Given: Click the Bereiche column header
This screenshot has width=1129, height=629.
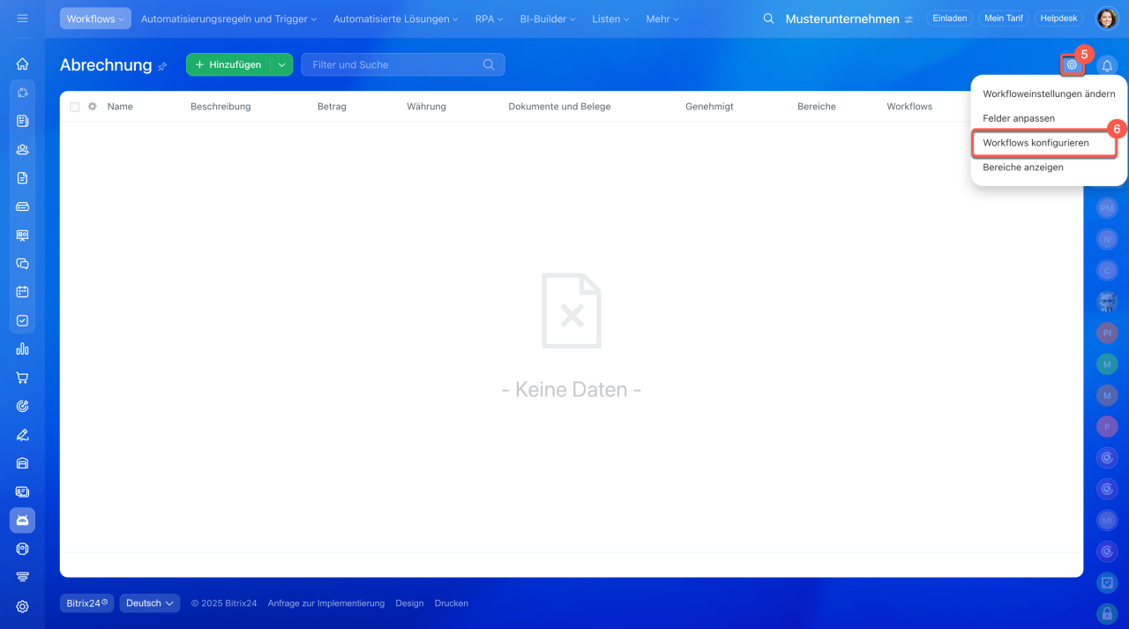Looking at the screenshot, I should click(x=817, y=107).
